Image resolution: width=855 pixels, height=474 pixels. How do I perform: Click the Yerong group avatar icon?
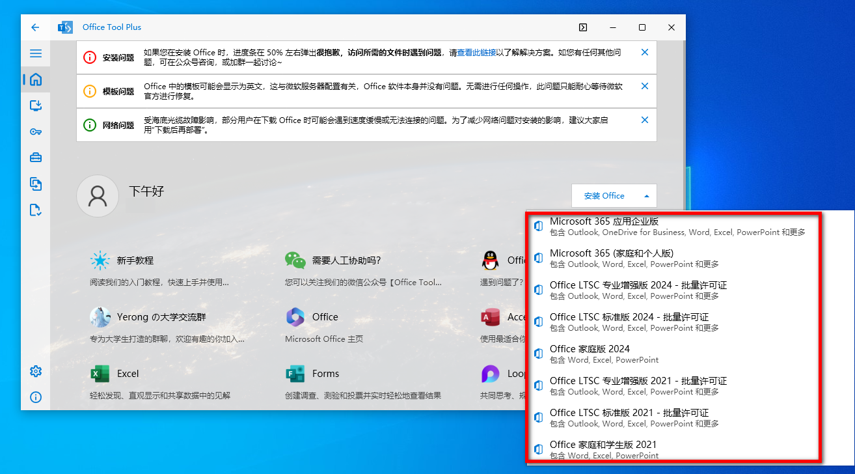100,317
